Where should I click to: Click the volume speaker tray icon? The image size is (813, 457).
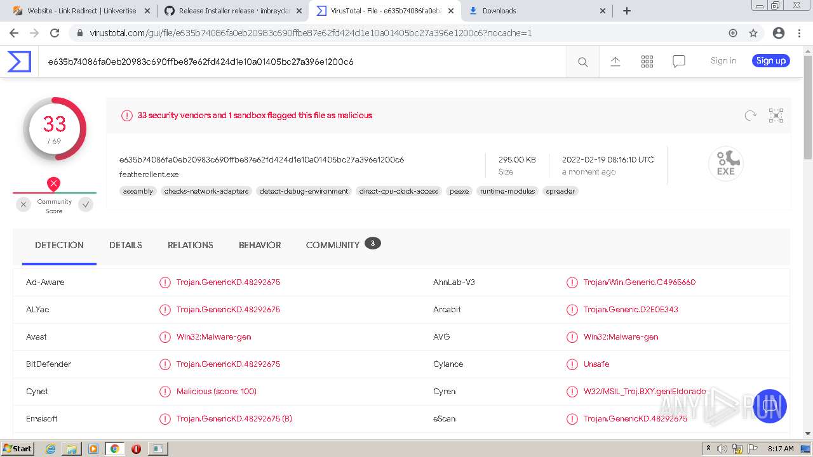point(722,449)
